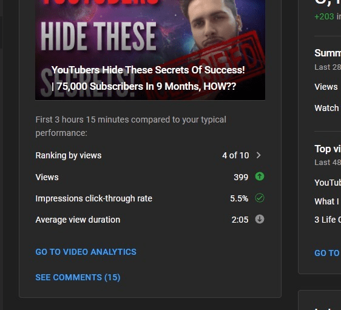
Task: Open the 'What I' top video entry
Action: click(x=328, y=201)
